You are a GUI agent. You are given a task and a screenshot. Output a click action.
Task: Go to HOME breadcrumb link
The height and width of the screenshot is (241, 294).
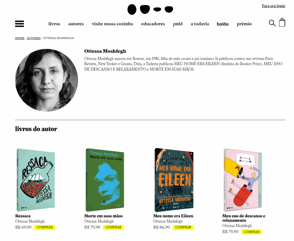pyautogui.click(x=20, y=38)
